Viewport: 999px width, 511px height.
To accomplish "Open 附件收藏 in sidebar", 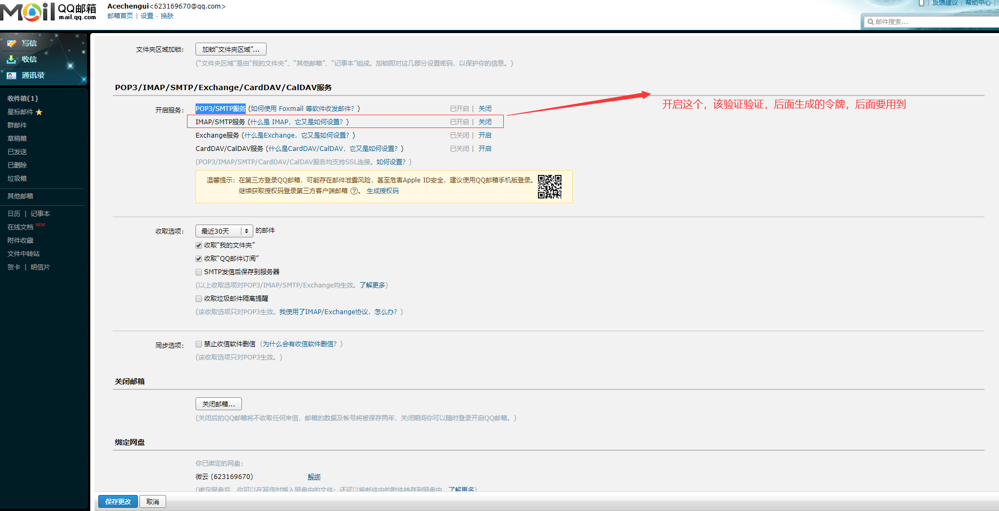I will pyautogui.click(x=20, y=241).
